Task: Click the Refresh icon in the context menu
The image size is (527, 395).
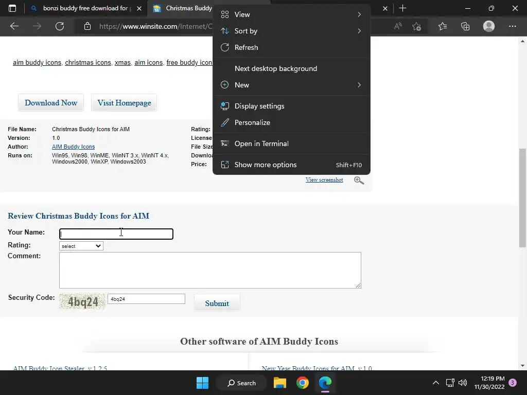Action: pos(224,47)
